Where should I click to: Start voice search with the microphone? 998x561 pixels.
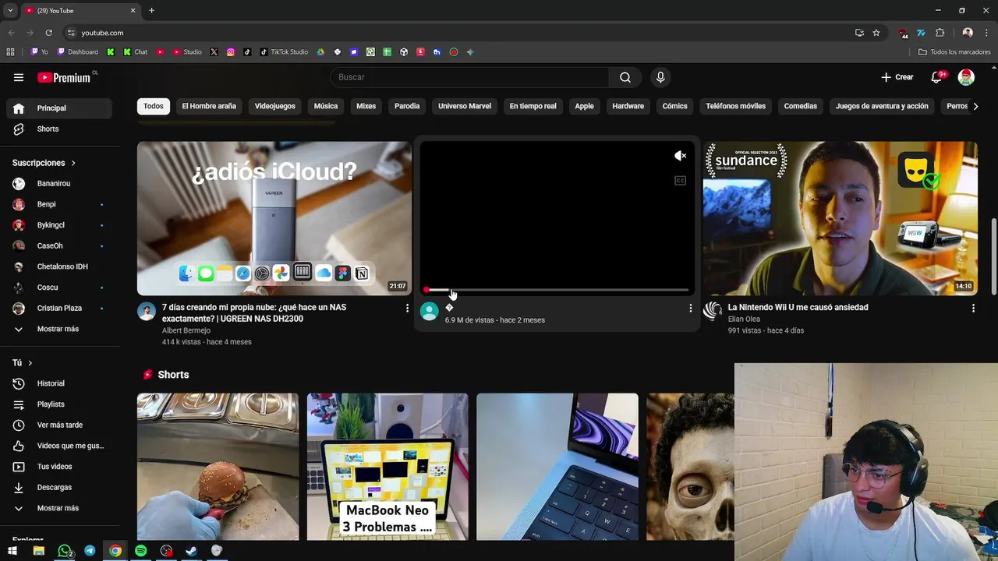click(x=660, y=77)
